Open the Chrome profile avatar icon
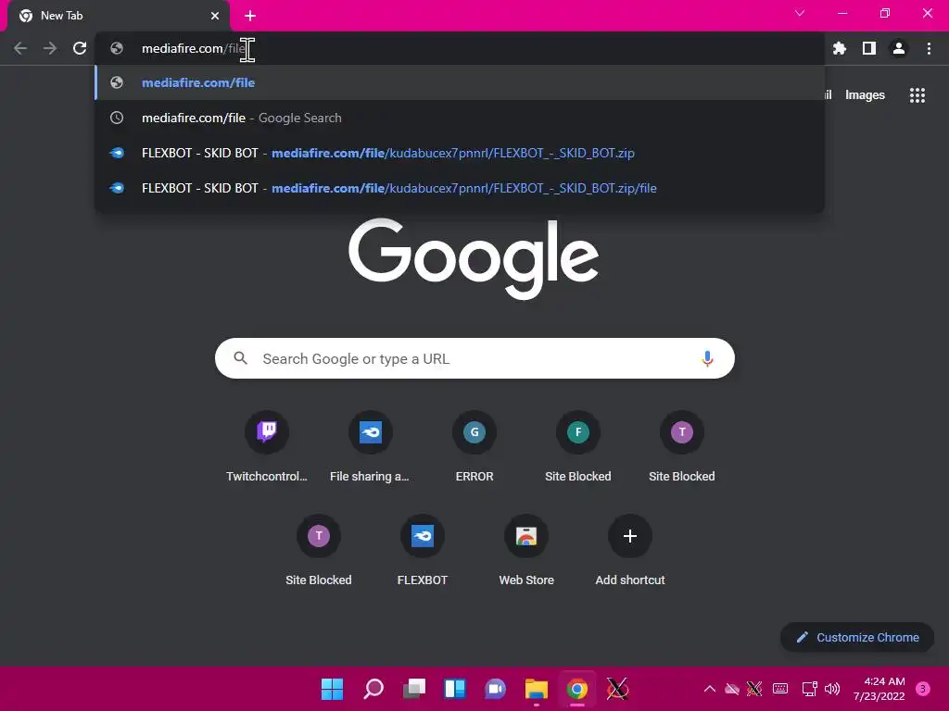This screenshot has width=949, height=711. [x=899, y=48]
